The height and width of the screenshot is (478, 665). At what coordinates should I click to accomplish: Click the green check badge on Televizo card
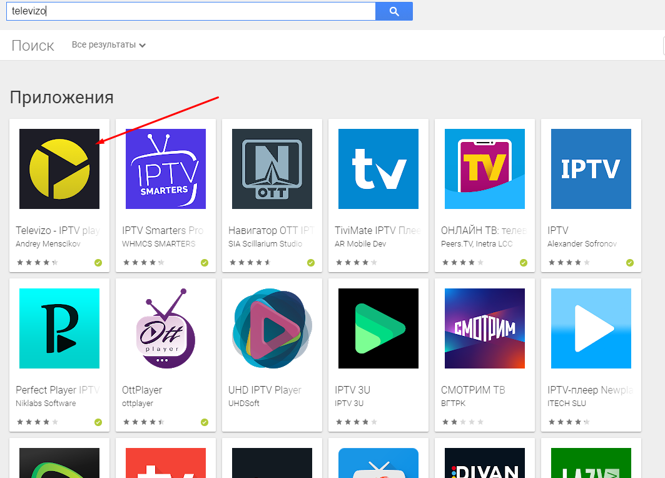point(98,263)
